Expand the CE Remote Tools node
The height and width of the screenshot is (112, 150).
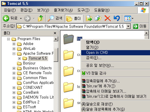coord(14,73)
